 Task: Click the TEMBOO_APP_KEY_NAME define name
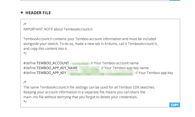[x=57, y=68]
